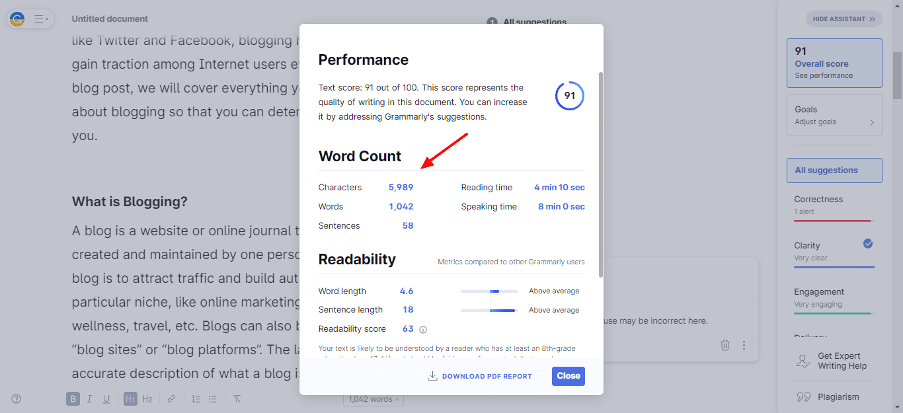The height and width of the screenshot is (413, 903).
Task: Click the Performance heading
Action: click(364, 59)
